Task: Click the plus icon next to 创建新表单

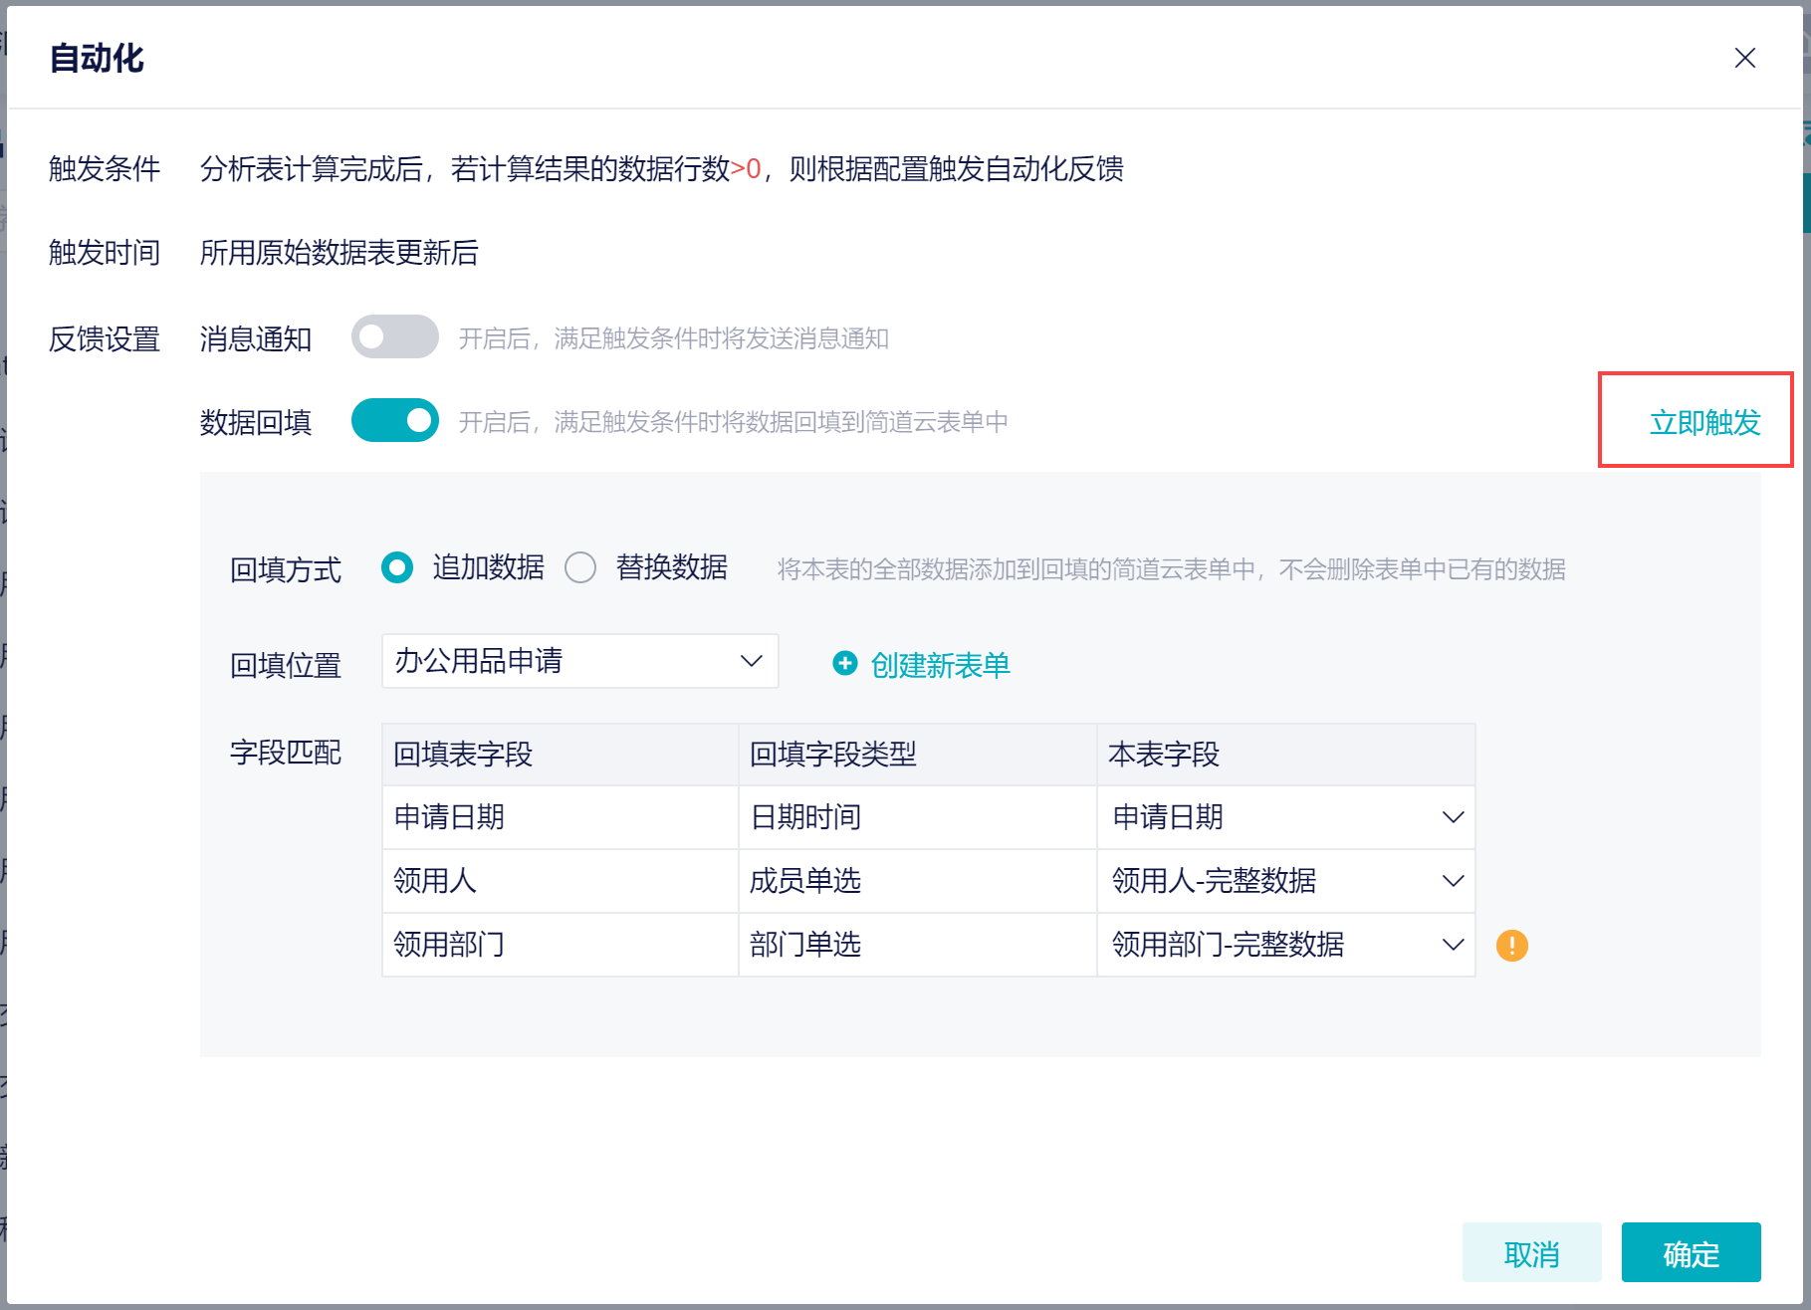Action: pyautogui.click(x=845, y=664)
